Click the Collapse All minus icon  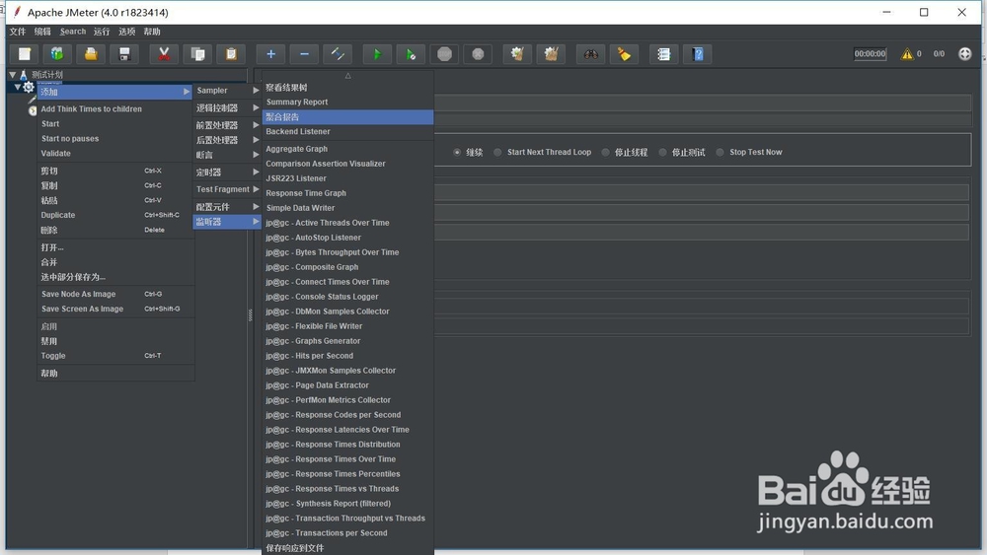[x=304, y=54]
